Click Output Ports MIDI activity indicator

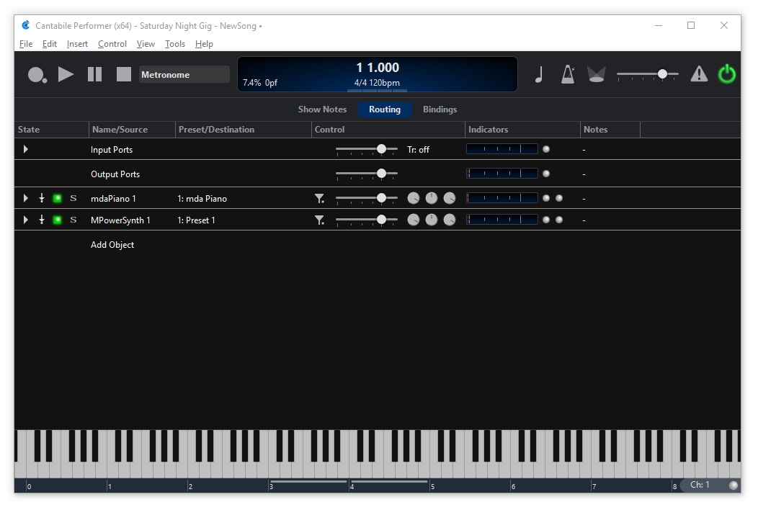(x=546, y=174)
